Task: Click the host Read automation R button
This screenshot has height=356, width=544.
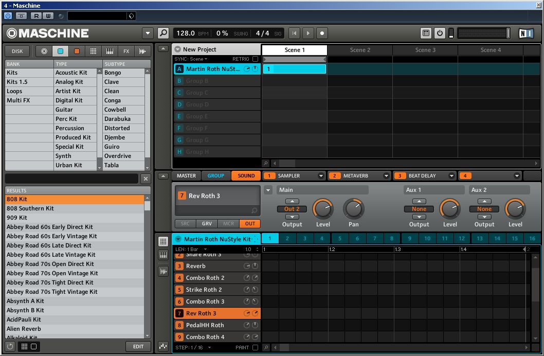Action: click(x=37, y=15)
